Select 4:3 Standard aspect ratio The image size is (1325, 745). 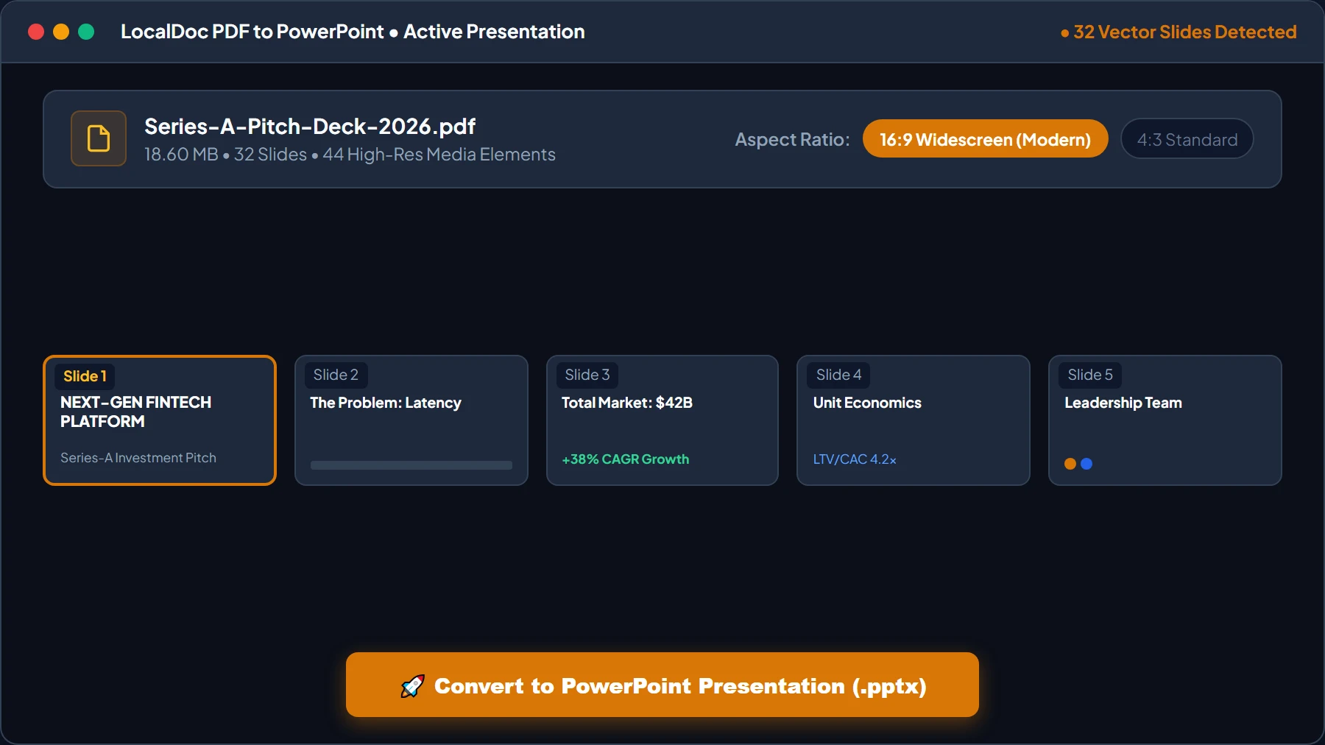pyautogui.click(x=1187, y=139)
